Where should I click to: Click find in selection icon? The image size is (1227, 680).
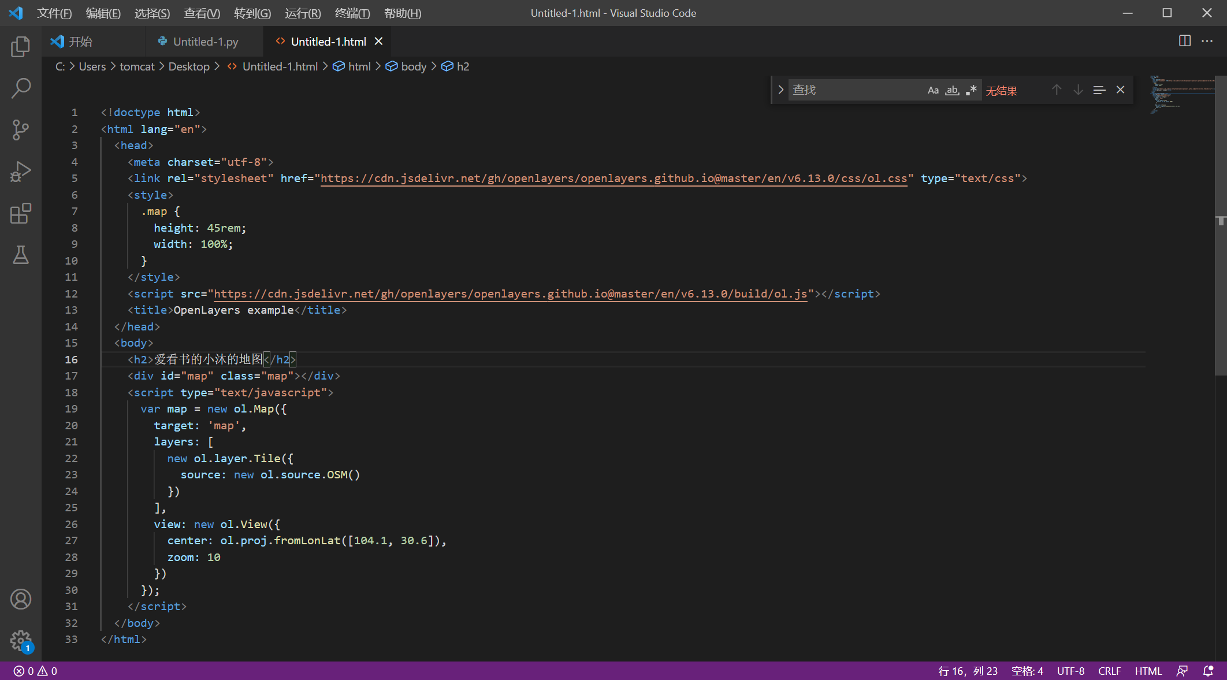point(1099,90)
